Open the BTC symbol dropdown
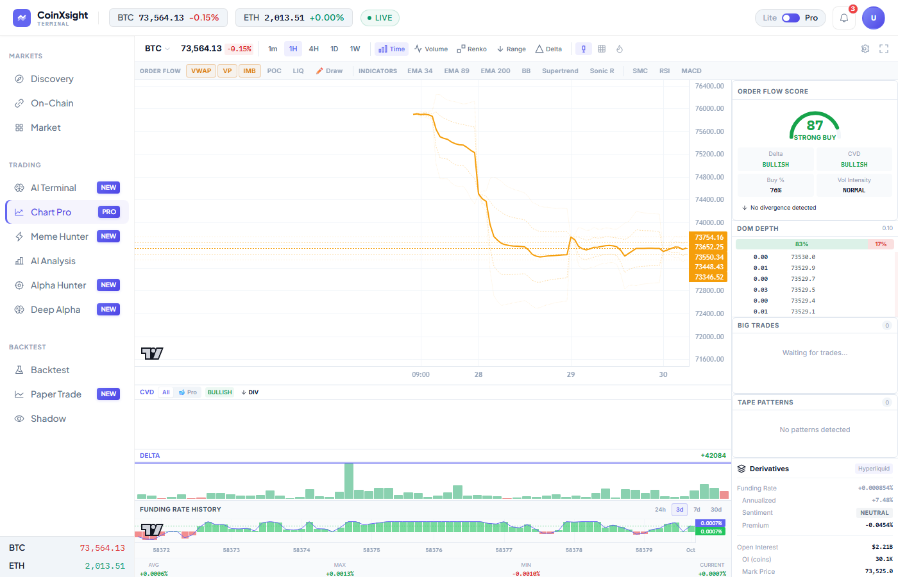The height and width of the screenshot is (577, 898). coord(157,49)
